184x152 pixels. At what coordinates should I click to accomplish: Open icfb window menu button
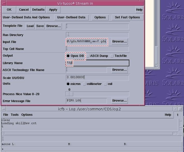[4, 109]
